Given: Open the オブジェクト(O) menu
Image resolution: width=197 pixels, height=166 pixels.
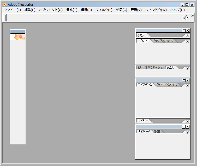Looking at the screenshot, I should [x=51, y=10].
